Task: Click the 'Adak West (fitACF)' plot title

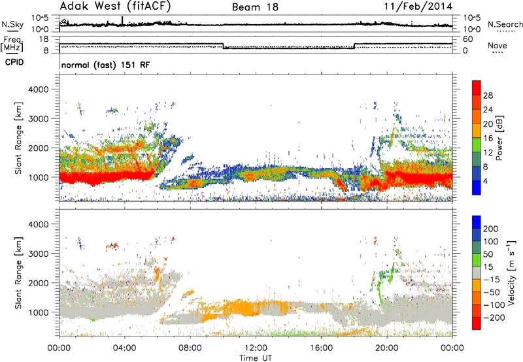Action: (x=115, y=7)
